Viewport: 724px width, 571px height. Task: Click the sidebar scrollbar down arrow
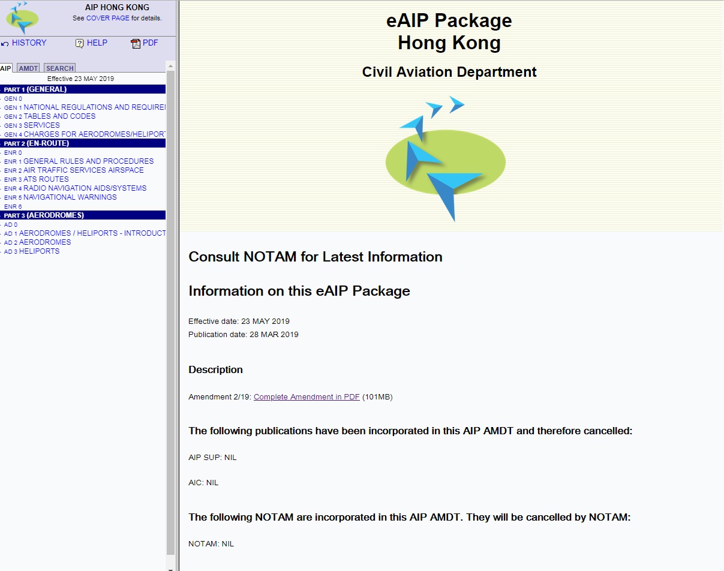coord(171,566)
